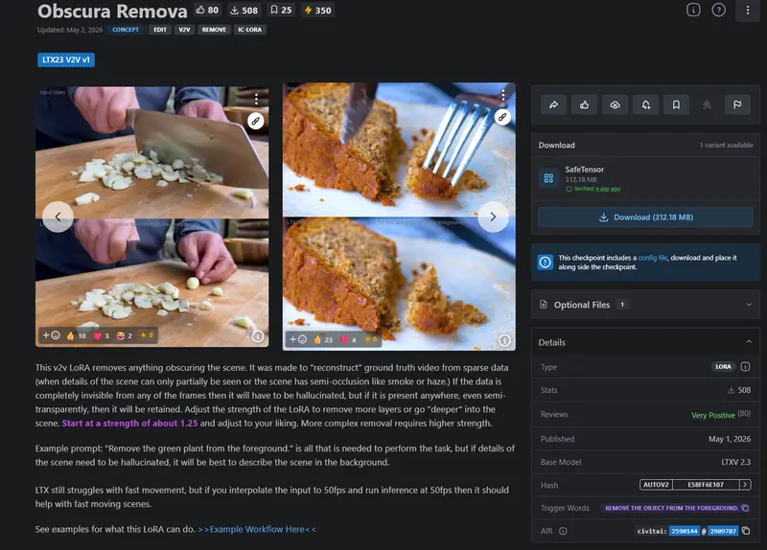Click the 508 downloads counter in the header
767x550 pixels.
[244, 10]
